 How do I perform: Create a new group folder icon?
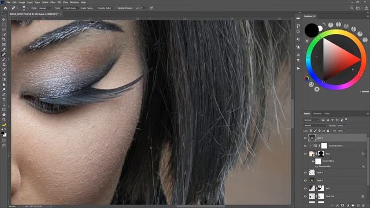click(x=353, y=206)
